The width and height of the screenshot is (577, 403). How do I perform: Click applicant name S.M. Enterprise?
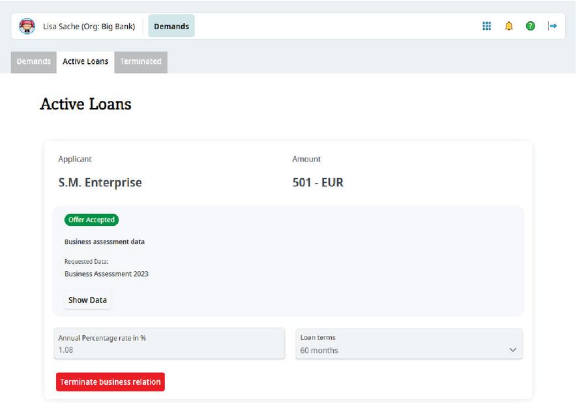point(100,183)
